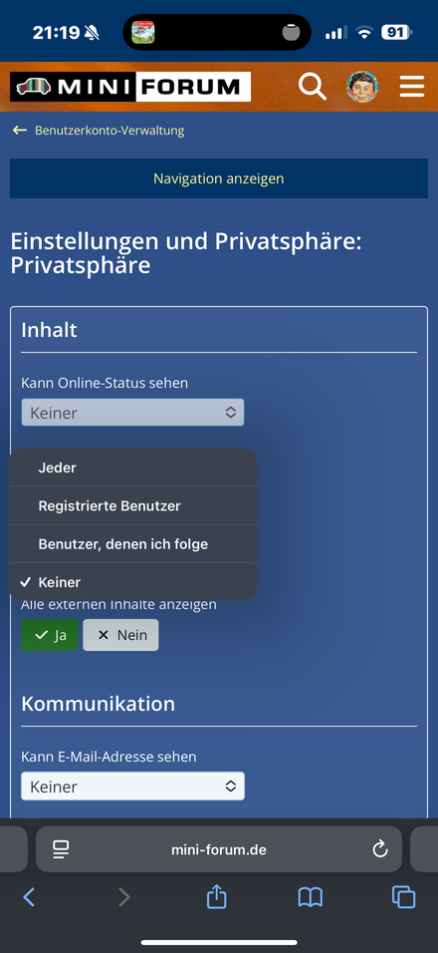The height and width of the screenshot is (953, 438).
Task: Open Kann E-Mail-Adresse sehen dropdown
Action: click(x=132, y=786)
